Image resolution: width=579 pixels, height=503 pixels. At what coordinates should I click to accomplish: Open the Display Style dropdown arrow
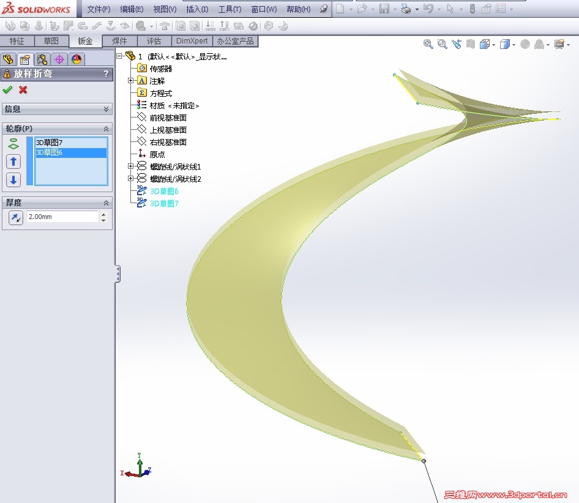tap(514, 45)
